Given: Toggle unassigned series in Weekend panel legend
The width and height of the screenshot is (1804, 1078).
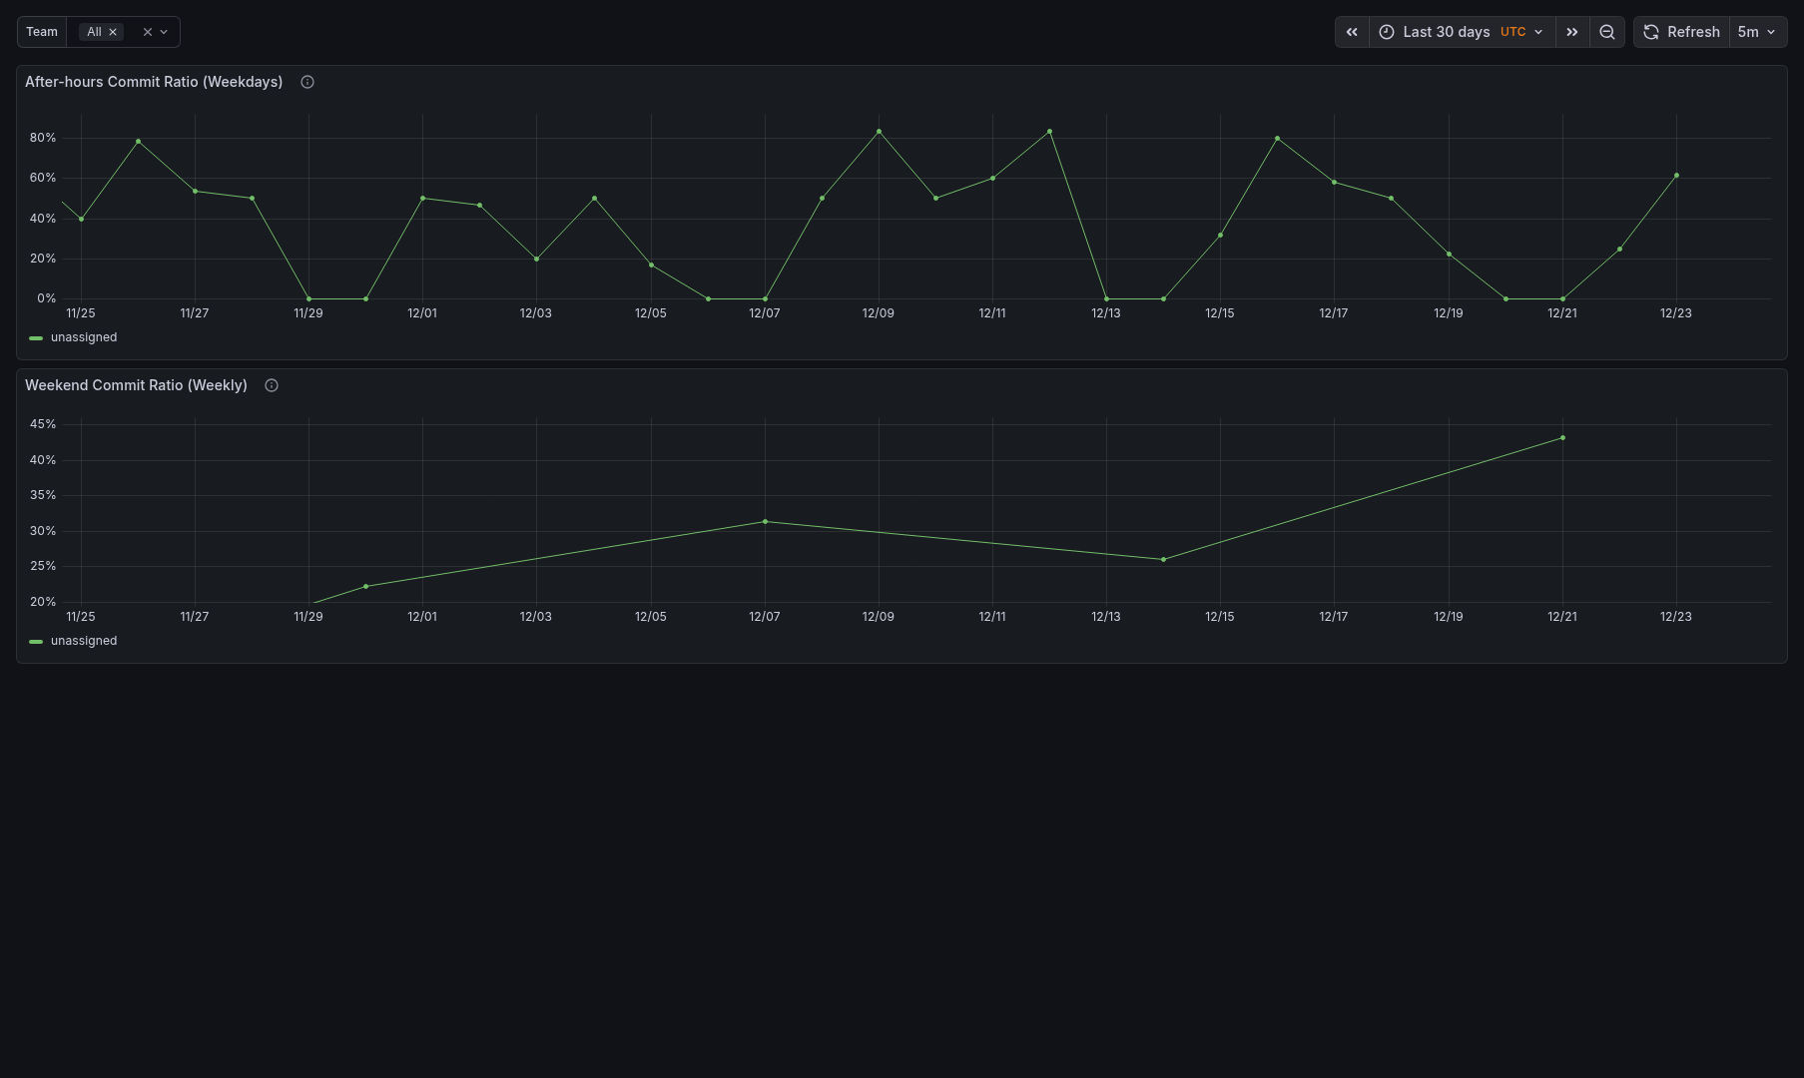Looking at the screenshot, I should 84,641.
